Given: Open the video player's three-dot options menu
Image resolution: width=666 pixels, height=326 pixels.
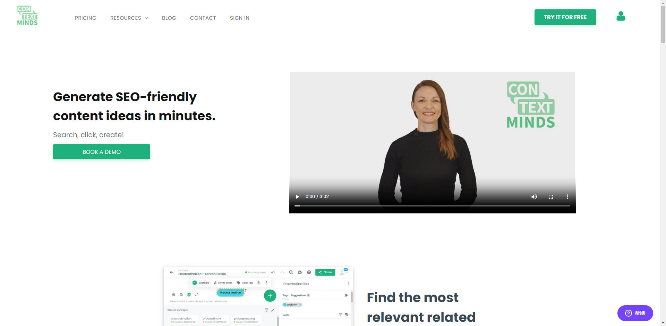Looking at the screenshot, I should [567, 197].
